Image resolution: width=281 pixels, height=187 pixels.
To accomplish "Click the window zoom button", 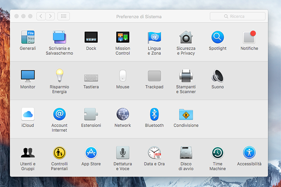I will [x=30, y=16].
